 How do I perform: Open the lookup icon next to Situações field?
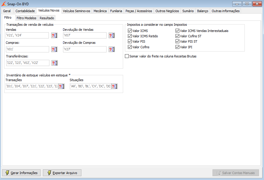(x=115, y=86)
